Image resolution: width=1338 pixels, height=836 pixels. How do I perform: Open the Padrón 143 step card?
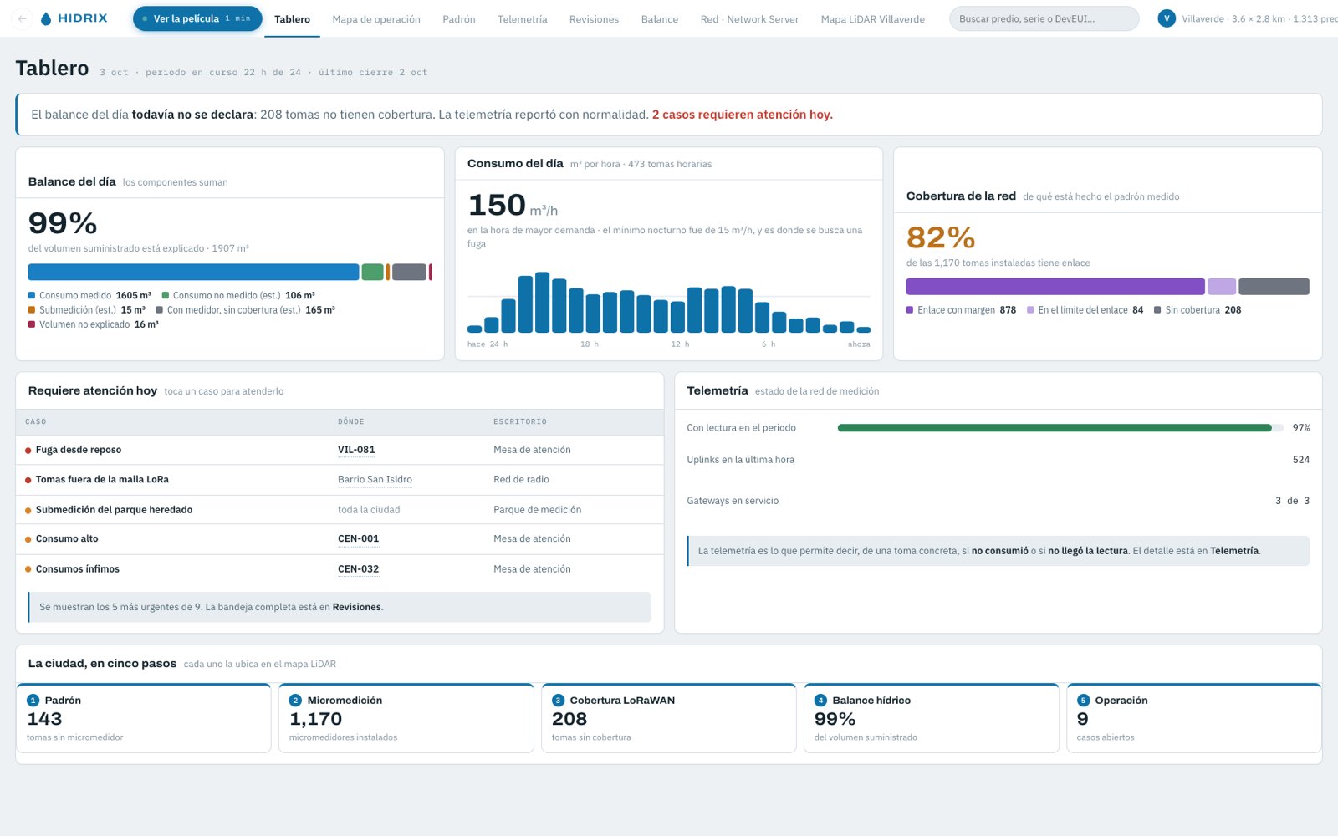144,718
